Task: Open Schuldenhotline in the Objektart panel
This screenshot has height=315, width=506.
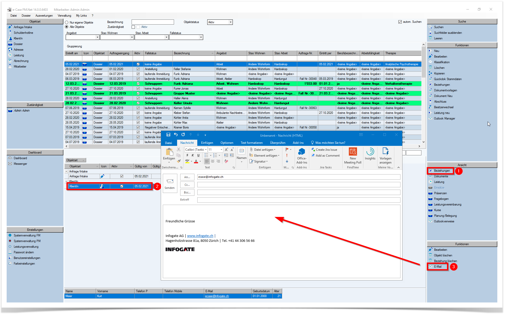Action: 23,33
